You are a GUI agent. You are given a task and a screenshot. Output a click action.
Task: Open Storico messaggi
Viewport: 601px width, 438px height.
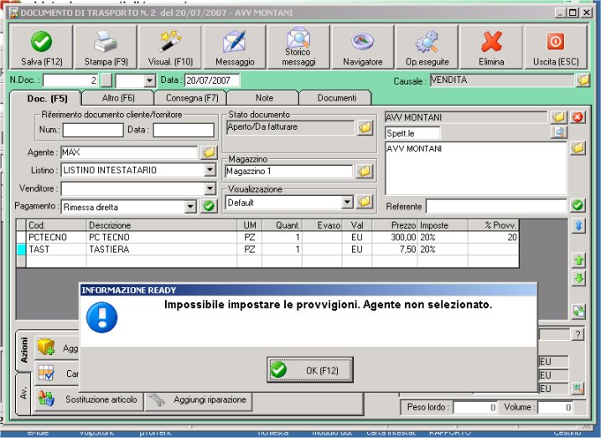298,48
